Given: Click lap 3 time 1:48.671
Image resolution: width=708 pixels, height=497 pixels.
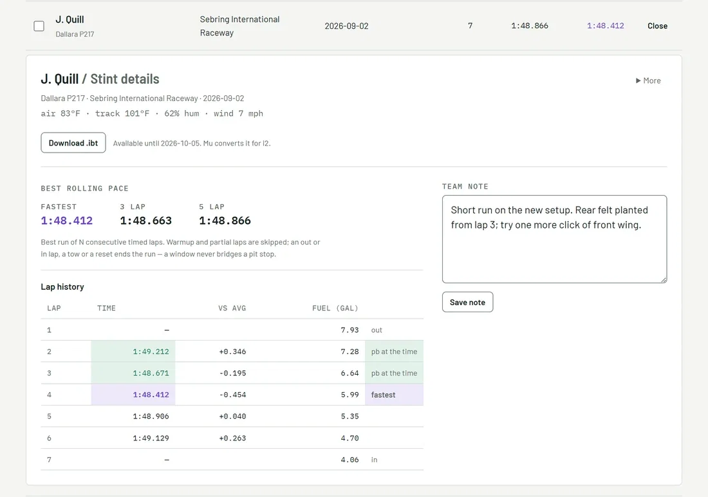Looking at the screenshot, I should point(151,373).
